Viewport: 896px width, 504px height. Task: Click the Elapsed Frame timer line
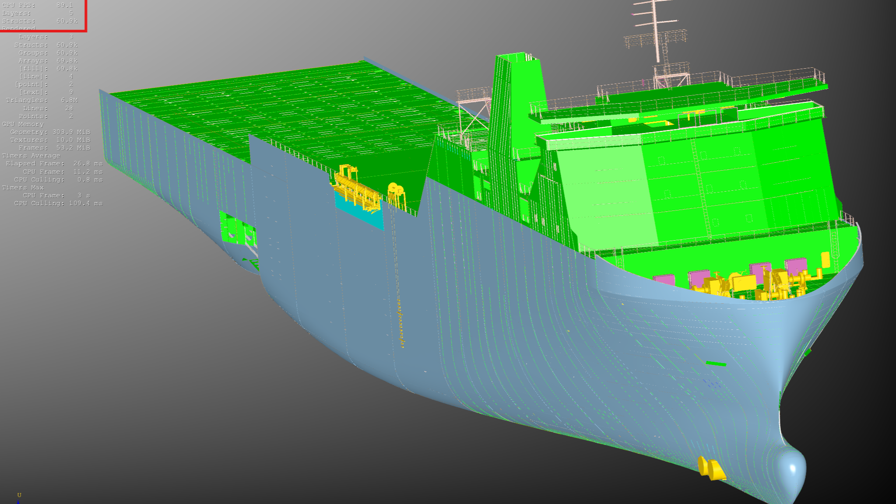click(x=54, y=164)
